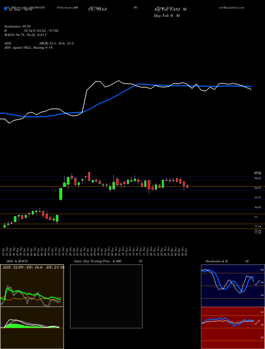Click the 'Stochastics & R' panel title
This screenshot has width=265, height=349.
point(217,261)
